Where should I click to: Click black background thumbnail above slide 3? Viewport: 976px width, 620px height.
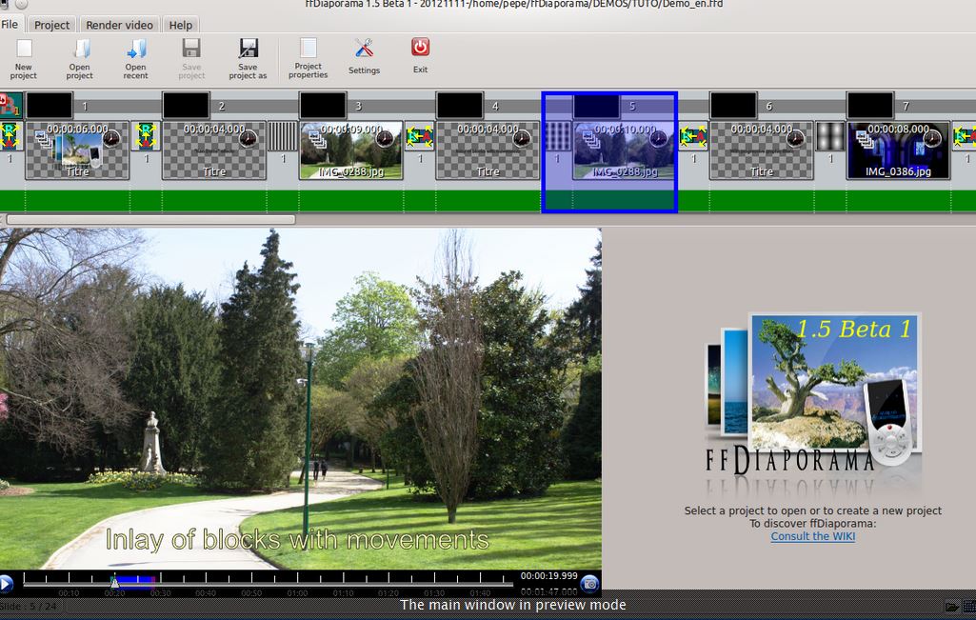pyautogui.click(x=323, y=105)
